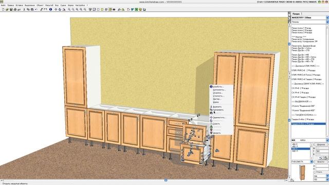
Task: Activate the move cross-arrows toolbar tool
Action: [56, 9]
